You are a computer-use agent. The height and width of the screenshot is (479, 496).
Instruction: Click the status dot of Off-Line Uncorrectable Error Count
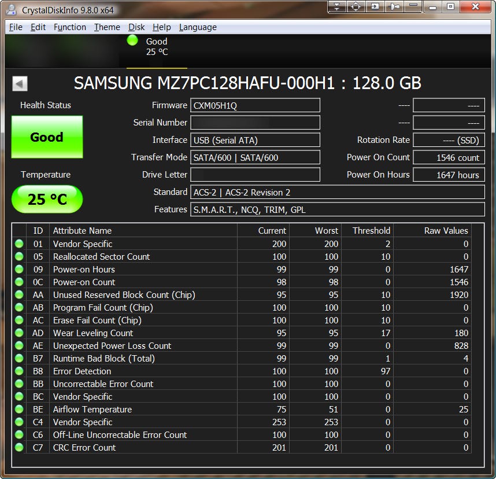coord(19,434)
